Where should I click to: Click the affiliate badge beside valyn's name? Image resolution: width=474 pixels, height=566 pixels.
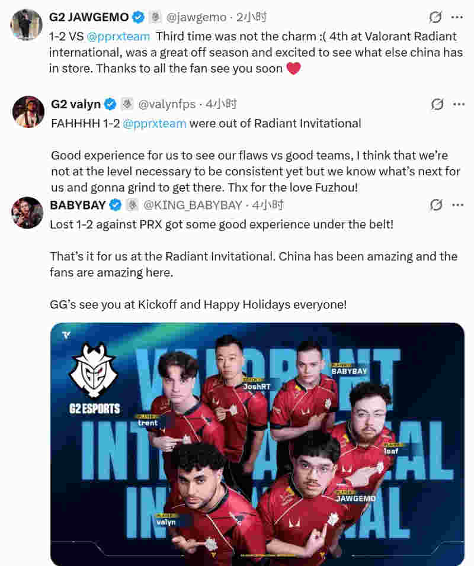(x=127, y=104)
